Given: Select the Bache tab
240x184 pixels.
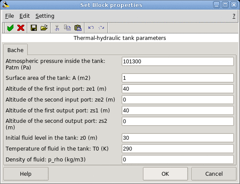Looking at the screenshot, I should point(16,50).
